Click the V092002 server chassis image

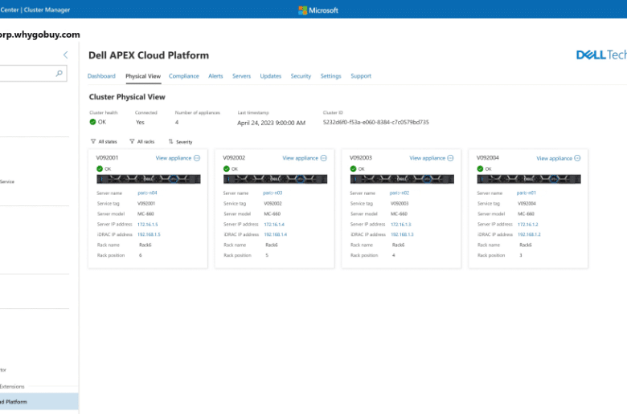coord(275,179)
